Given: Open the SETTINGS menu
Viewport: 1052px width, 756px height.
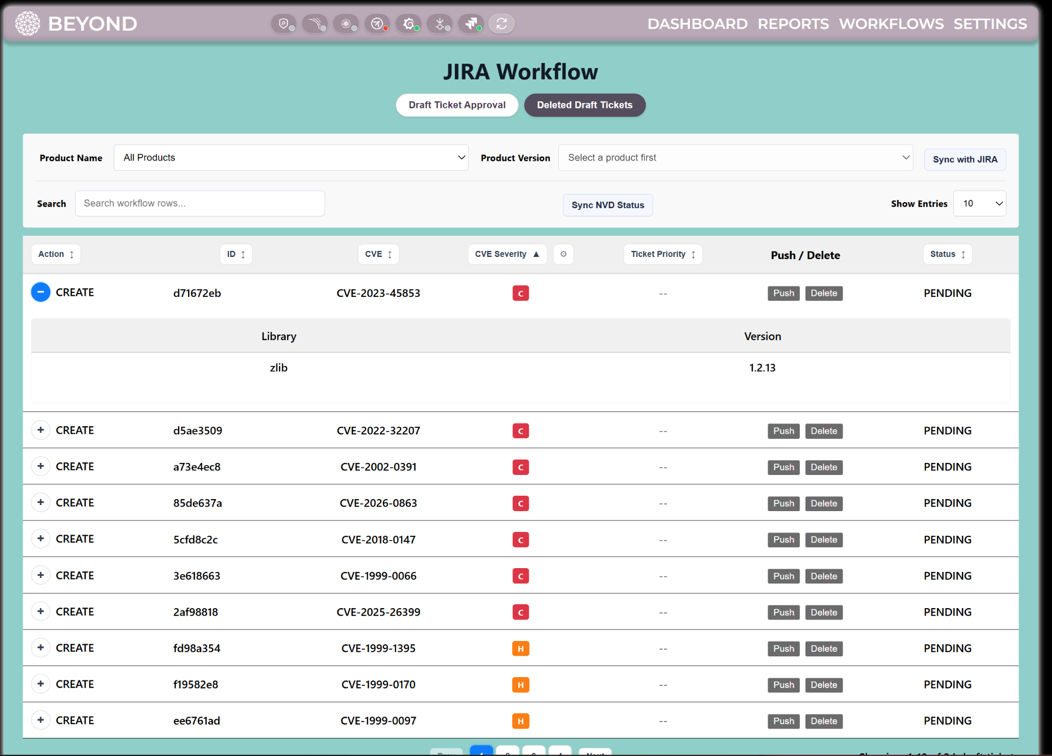Looking at the screenshot, I should point(990,24).
